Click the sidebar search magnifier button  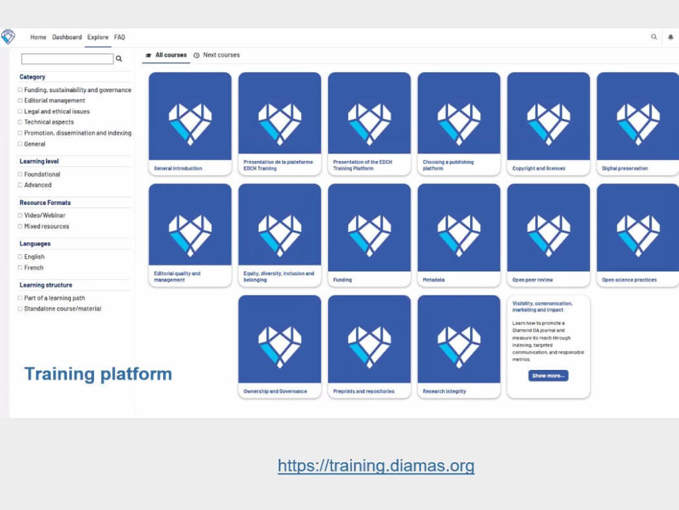tap(119, 58)
